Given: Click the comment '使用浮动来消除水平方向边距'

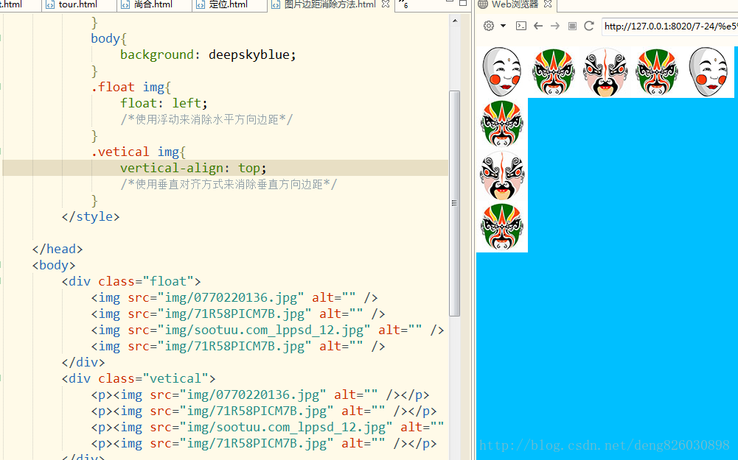Looking at the screenshot, I should 207,119.
